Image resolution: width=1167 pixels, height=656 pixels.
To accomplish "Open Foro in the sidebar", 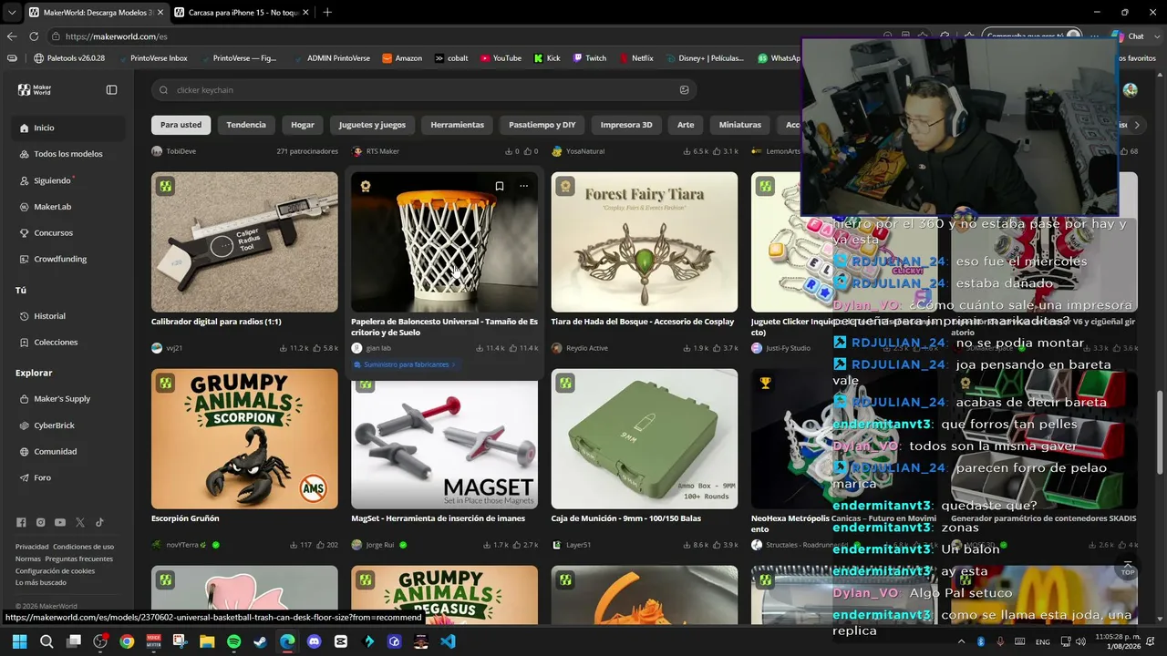I will (69, 477).
